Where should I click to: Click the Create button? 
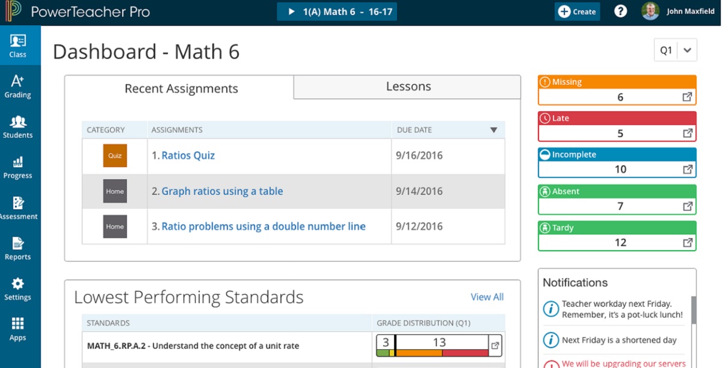coord(577,11)
